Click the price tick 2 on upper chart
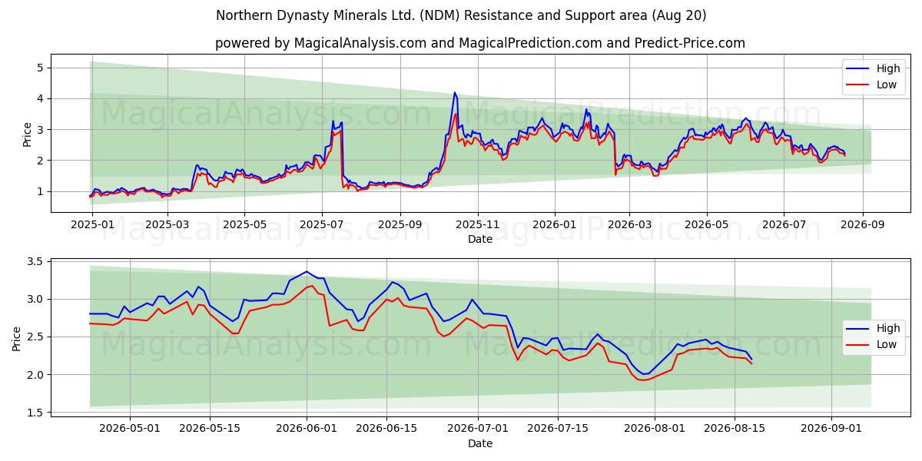The image size is (922, 461). (41, 161)
